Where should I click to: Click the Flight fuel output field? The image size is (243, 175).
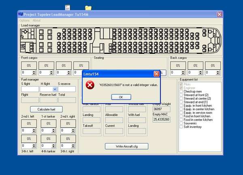30,100
